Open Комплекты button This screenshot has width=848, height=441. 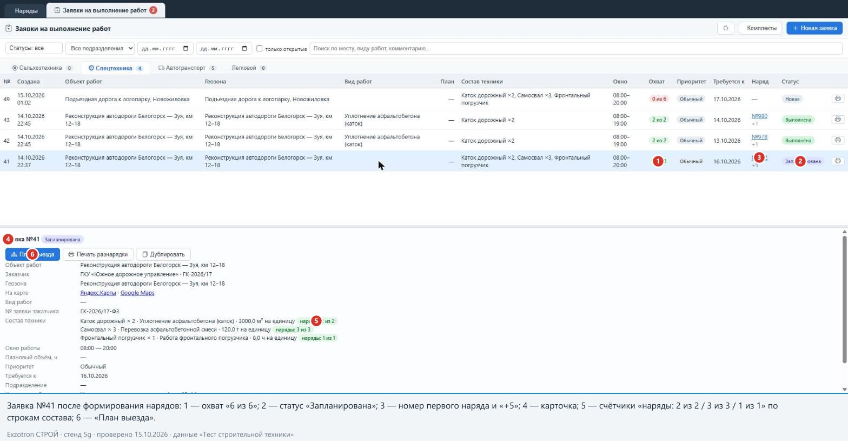(761, 28)
